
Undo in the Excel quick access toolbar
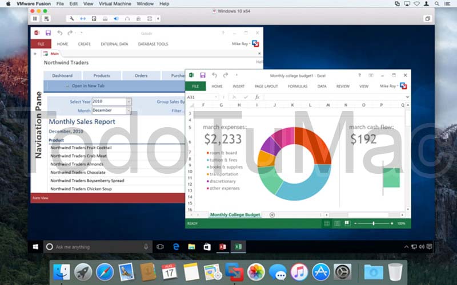[x=214, y=75]
